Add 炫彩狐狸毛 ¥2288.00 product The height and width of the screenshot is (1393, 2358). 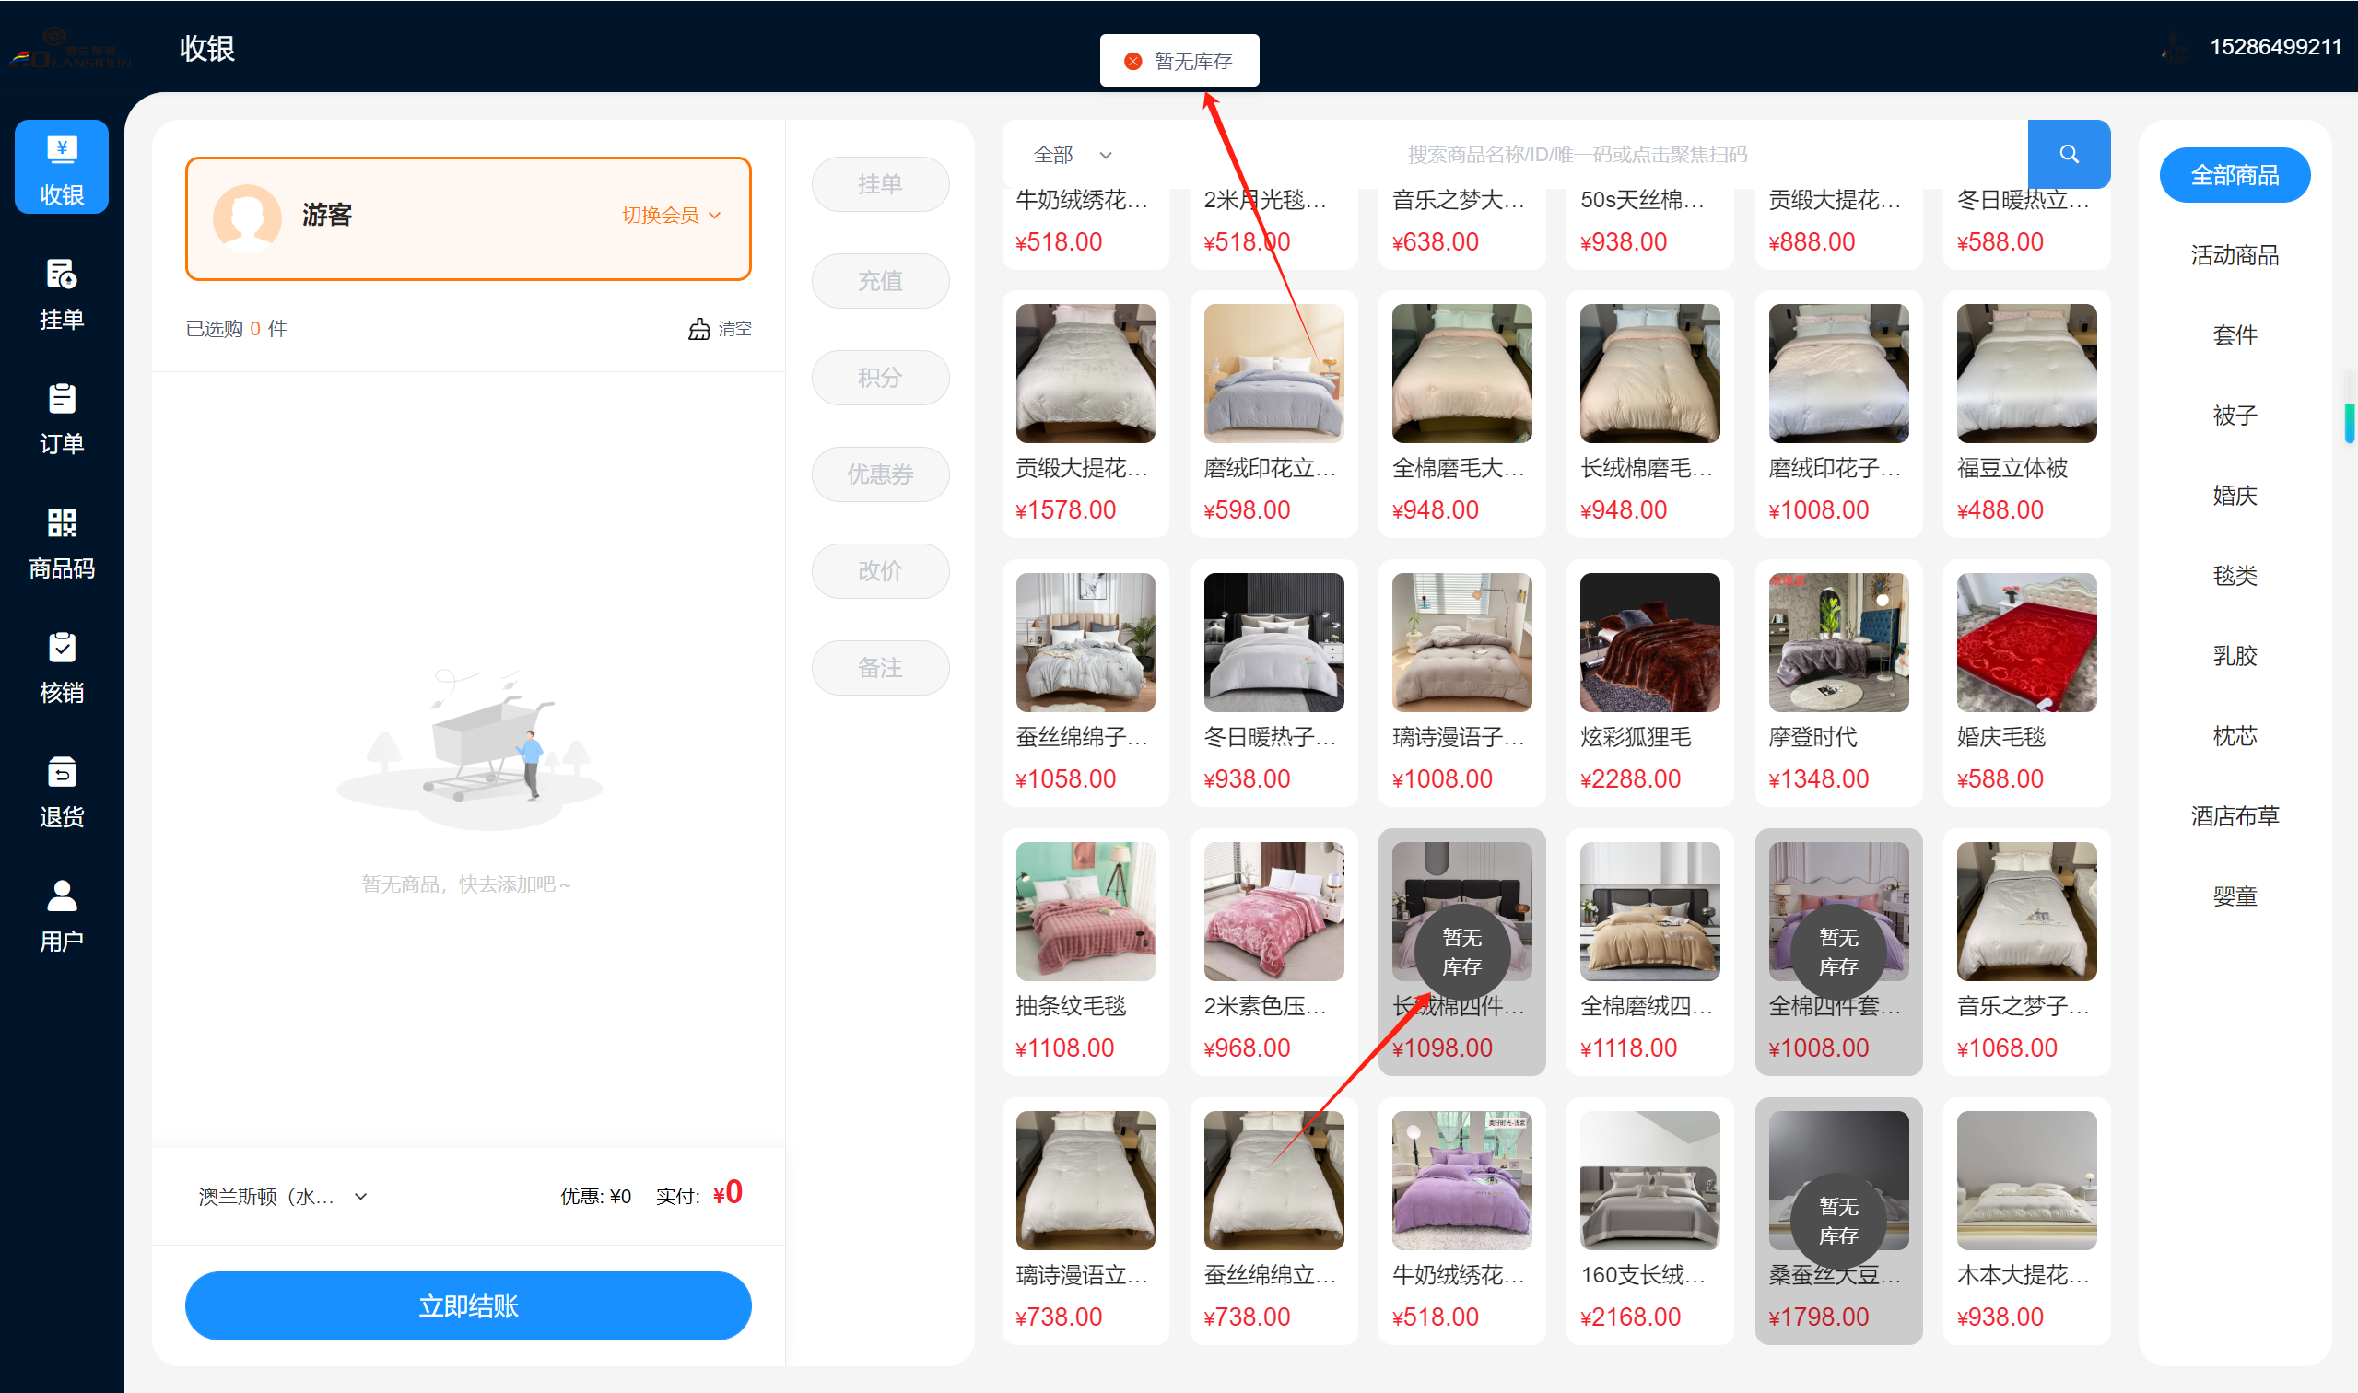click(1649, 683)
